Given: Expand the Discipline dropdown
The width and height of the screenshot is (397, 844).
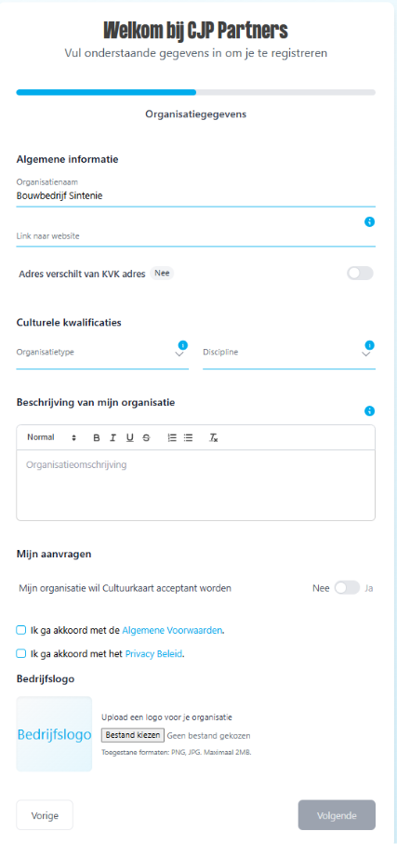Looking at the screenshot, I should pyautogui.click(x=289, y=353).
